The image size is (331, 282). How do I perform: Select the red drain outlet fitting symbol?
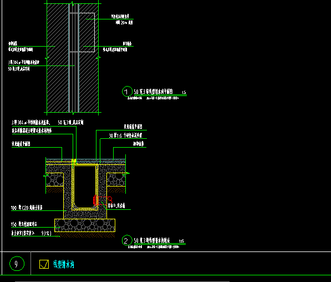point(103,200)
